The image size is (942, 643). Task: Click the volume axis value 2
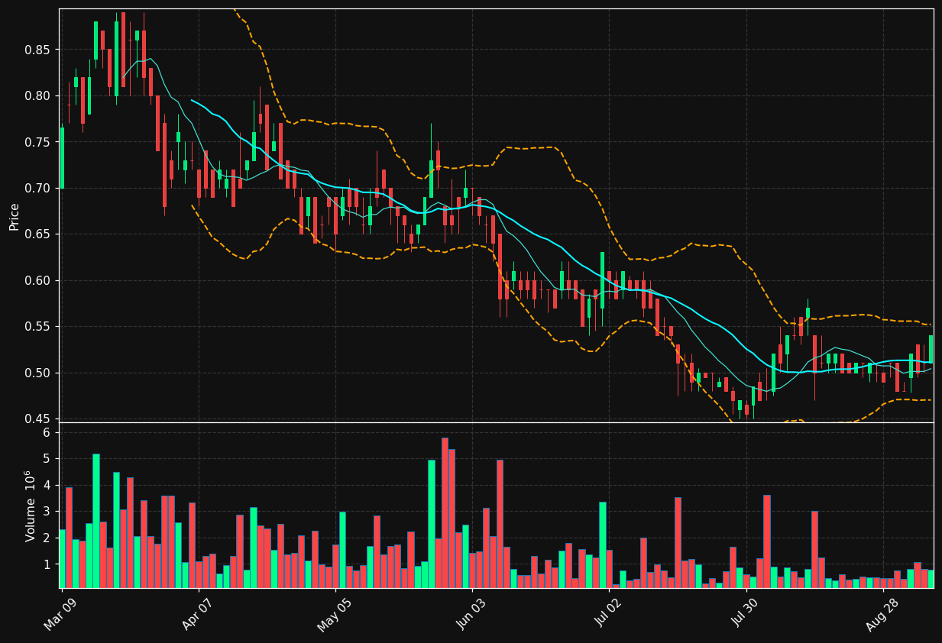click(x=47, y=538)
